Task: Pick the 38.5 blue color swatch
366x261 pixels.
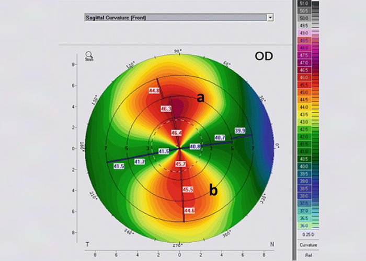Action: click(x=302, y=187)
